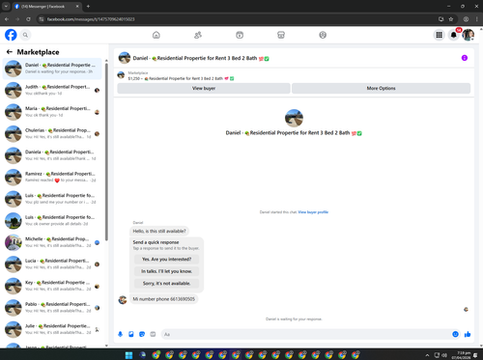Click the Aa message input field
This screenshot has width=483, height=360.
coord(306,334)
